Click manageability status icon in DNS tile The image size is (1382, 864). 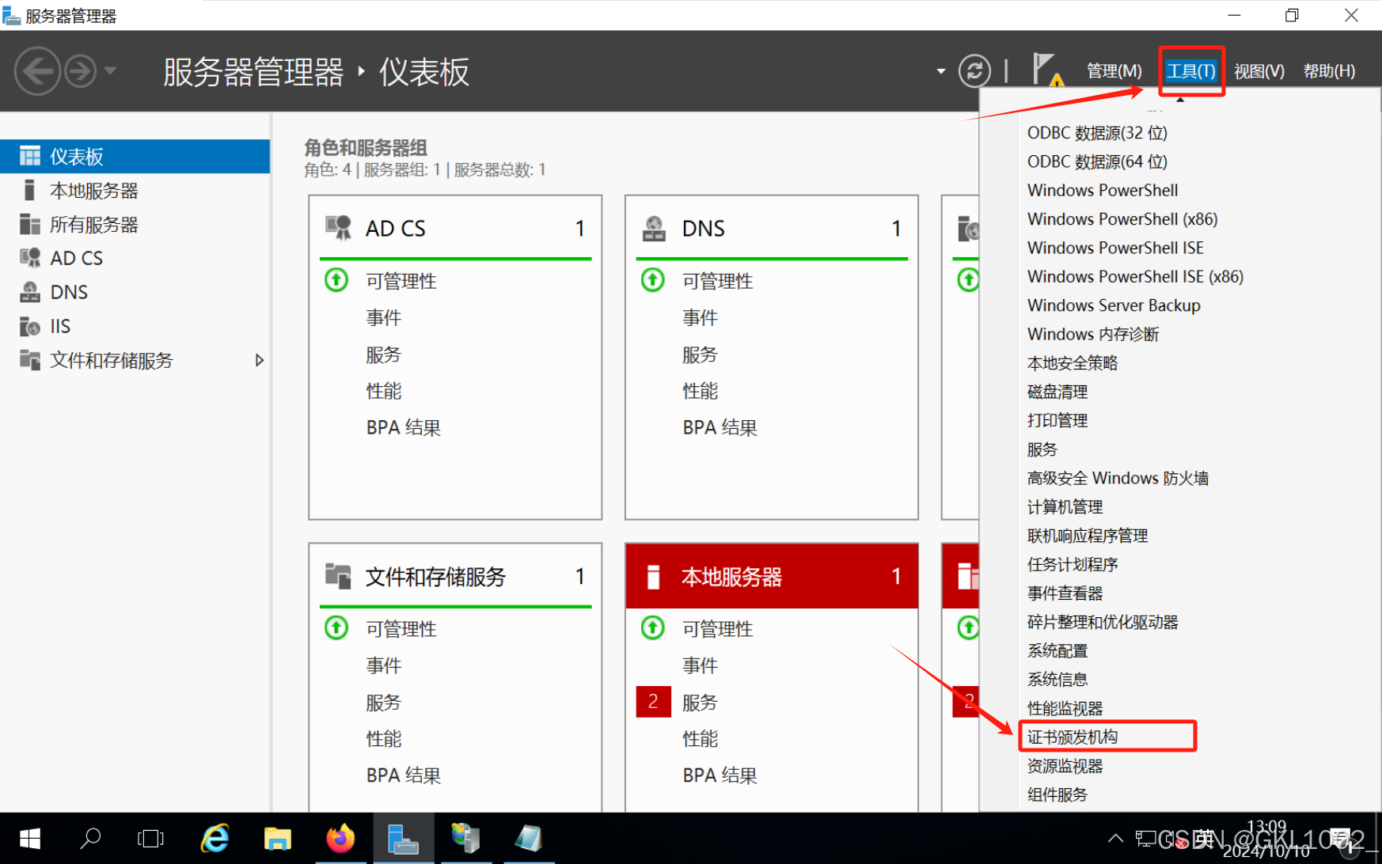pyautogui.click(x=653, y=279)
